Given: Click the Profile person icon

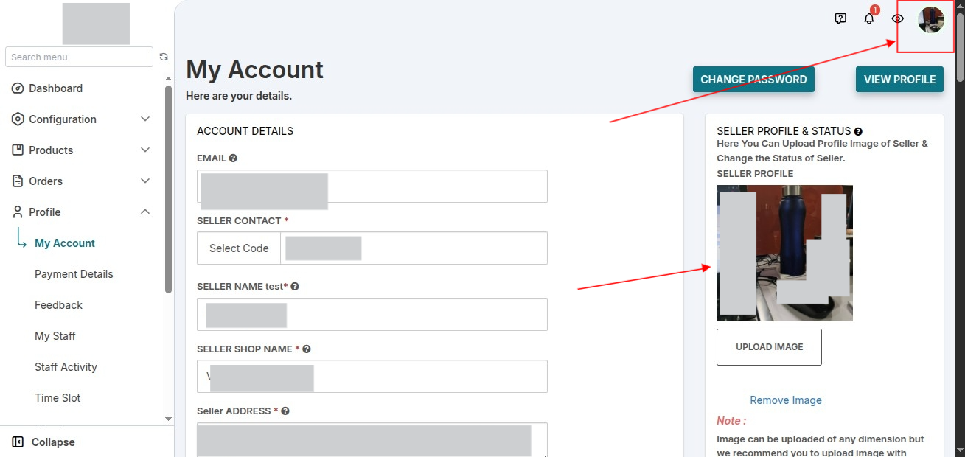Looking at the screenshot, I should 18,212.
